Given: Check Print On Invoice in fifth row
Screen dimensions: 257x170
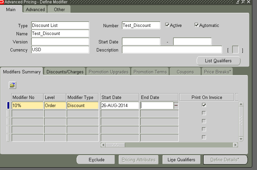Looking at the screenshot, I should (204, 137).
